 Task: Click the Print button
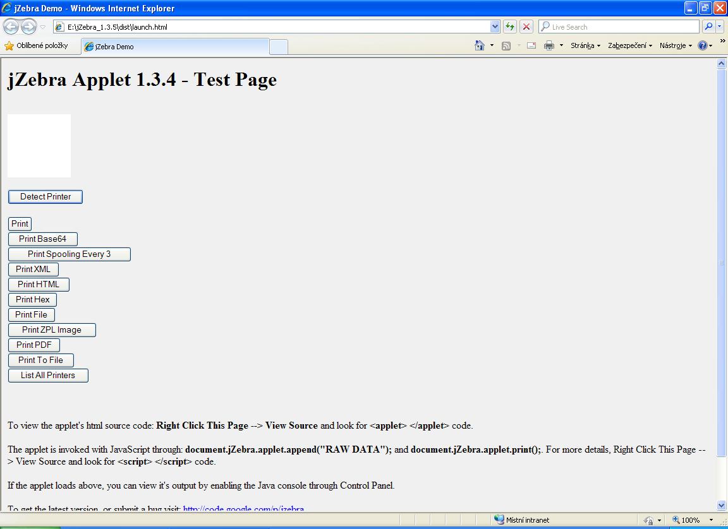20,224
